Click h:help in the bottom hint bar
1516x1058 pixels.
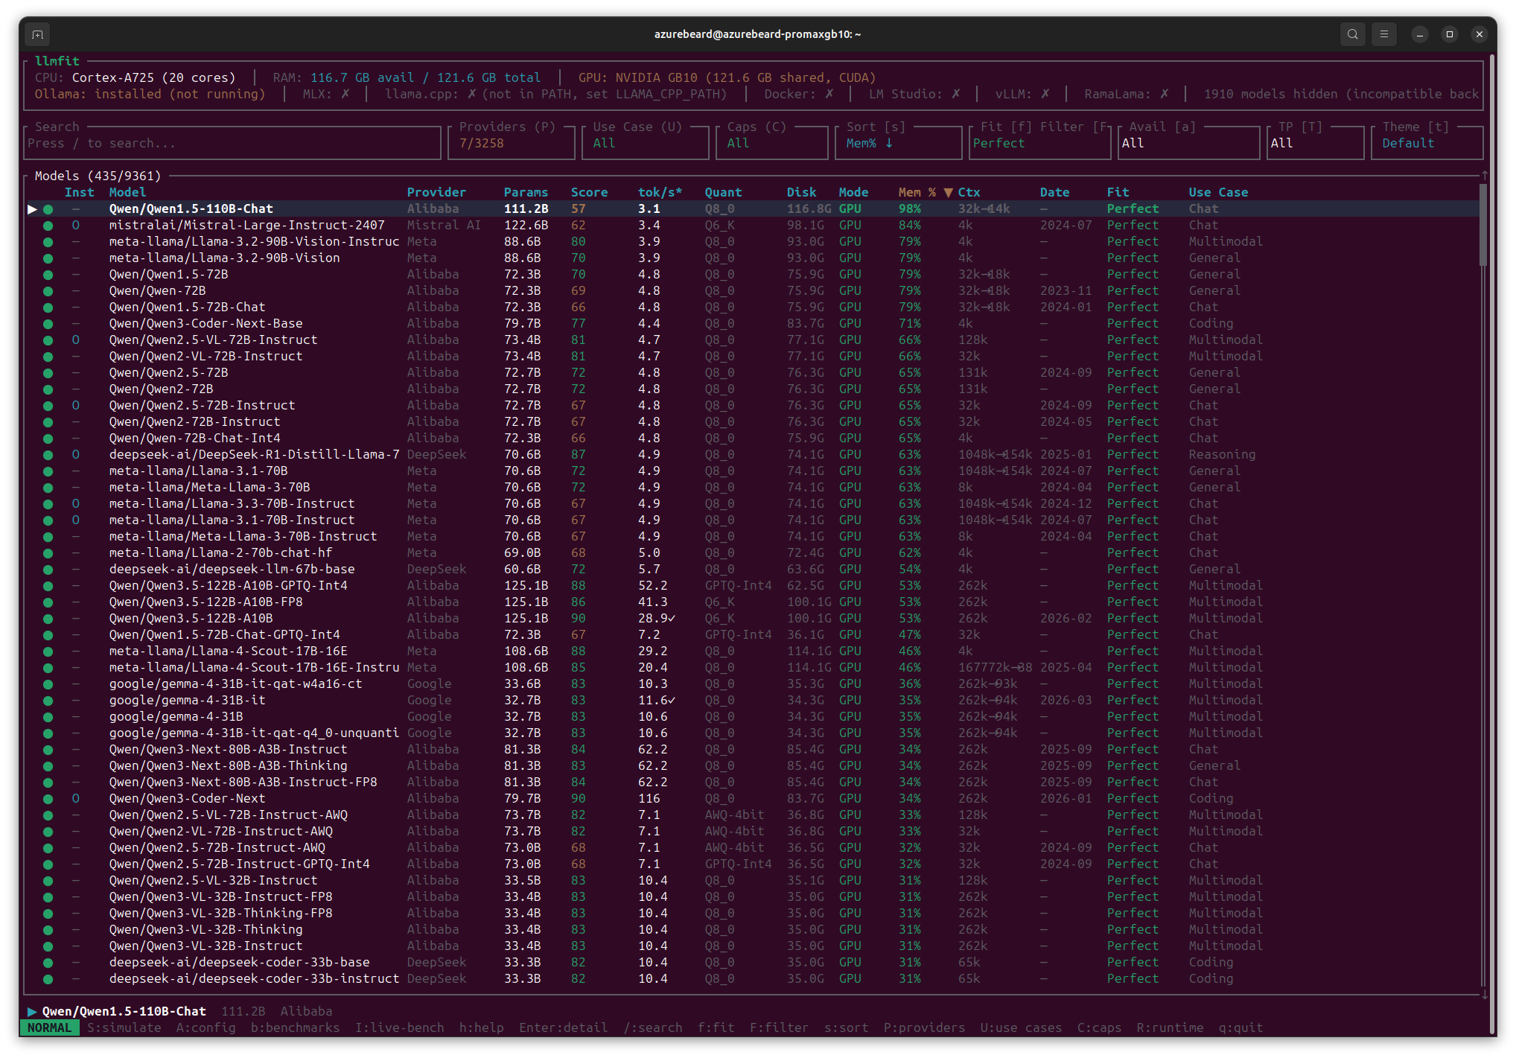pos(482,1028)
